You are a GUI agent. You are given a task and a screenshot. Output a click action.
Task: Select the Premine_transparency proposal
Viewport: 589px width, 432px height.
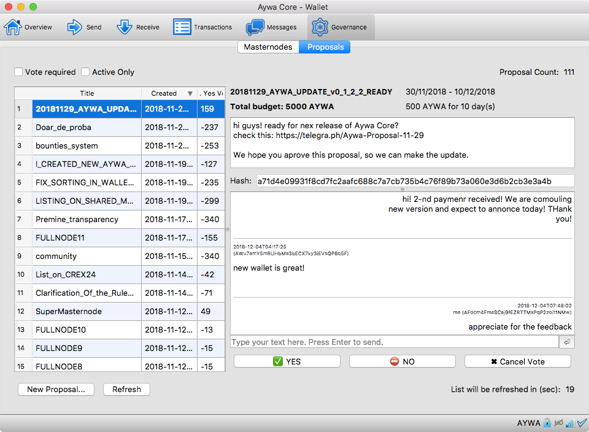tap(120, 220)
